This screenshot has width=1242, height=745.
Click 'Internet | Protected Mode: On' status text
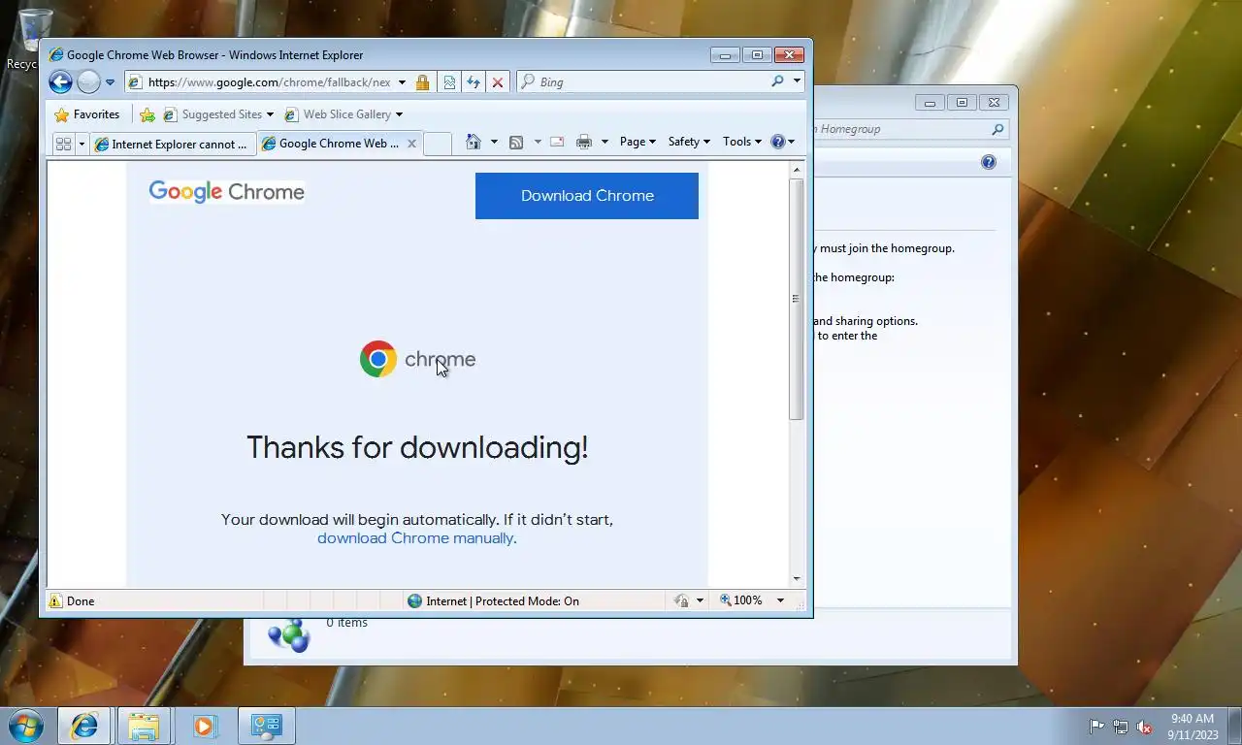pyautogui.click(x=503, y=601)
